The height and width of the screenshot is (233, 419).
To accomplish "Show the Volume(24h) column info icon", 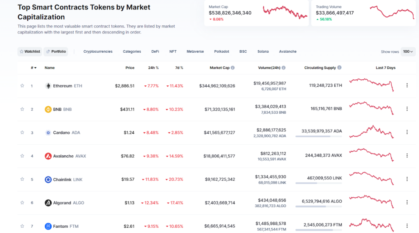I will click(284, 68).
